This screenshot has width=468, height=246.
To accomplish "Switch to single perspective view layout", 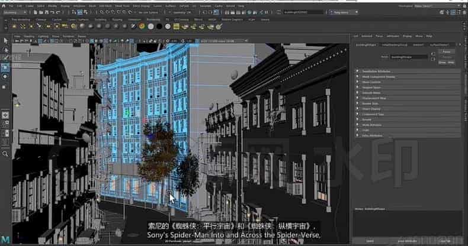I will point(5,115).
